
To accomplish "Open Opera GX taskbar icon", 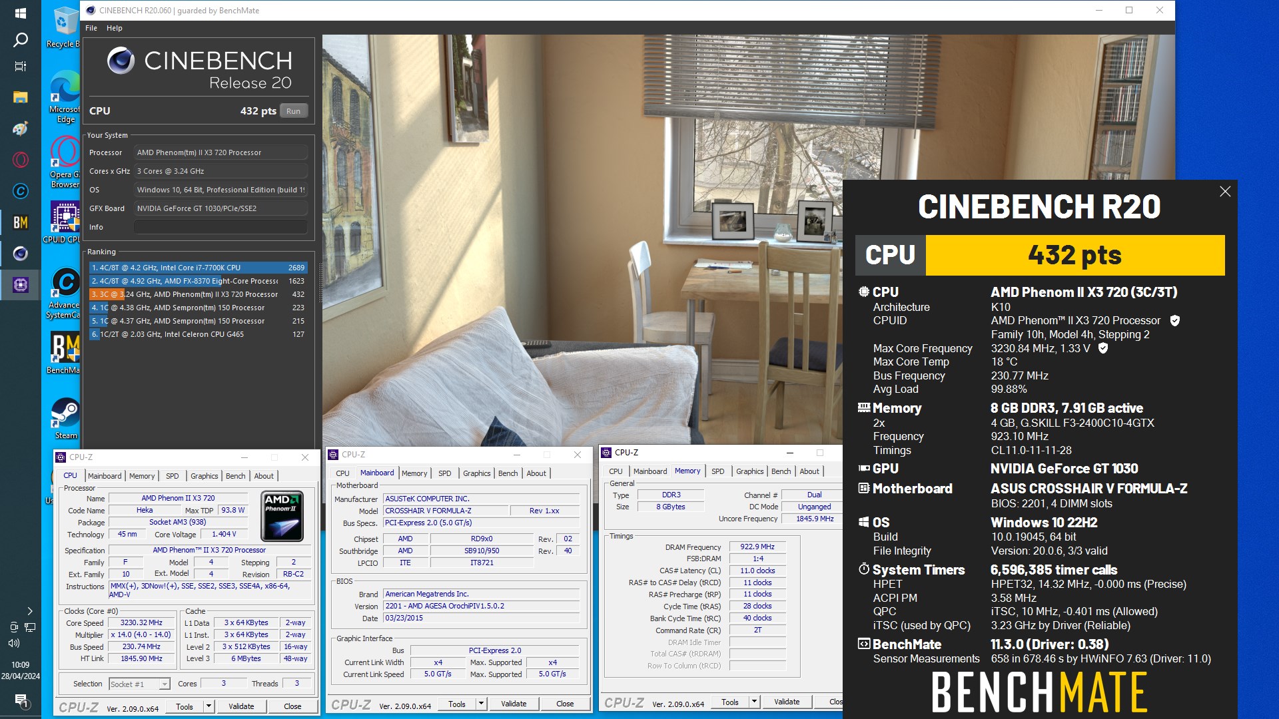I will coord(20,160).
